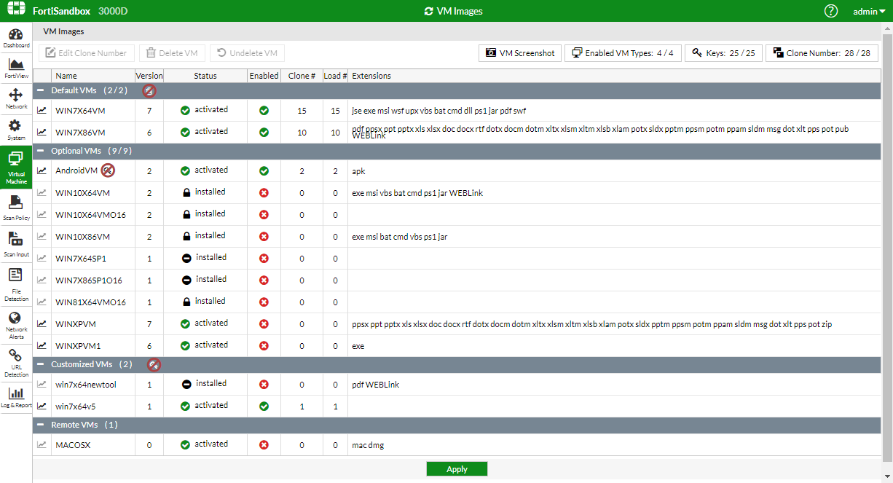Open Scan Policy in sidebar
Screen dimensions: 893x483
click(x=16, y=208)
